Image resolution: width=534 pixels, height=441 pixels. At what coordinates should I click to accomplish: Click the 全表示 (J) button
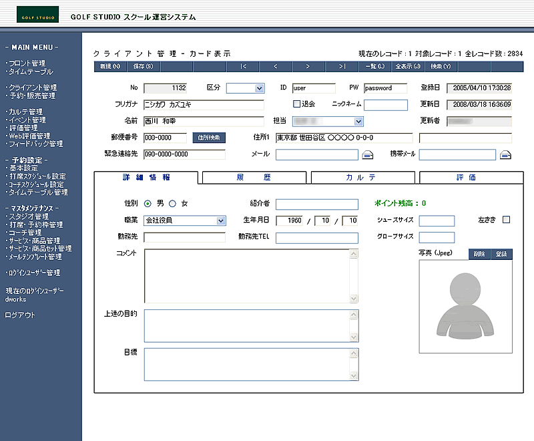408,66
